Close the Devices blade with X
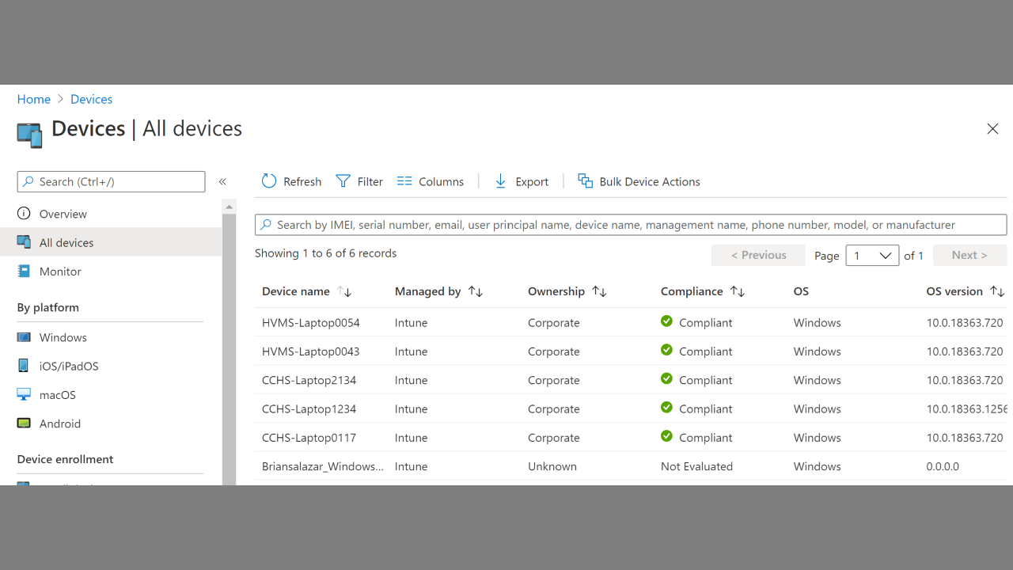Screen dimensions: 1013x570 pos(992,129)
